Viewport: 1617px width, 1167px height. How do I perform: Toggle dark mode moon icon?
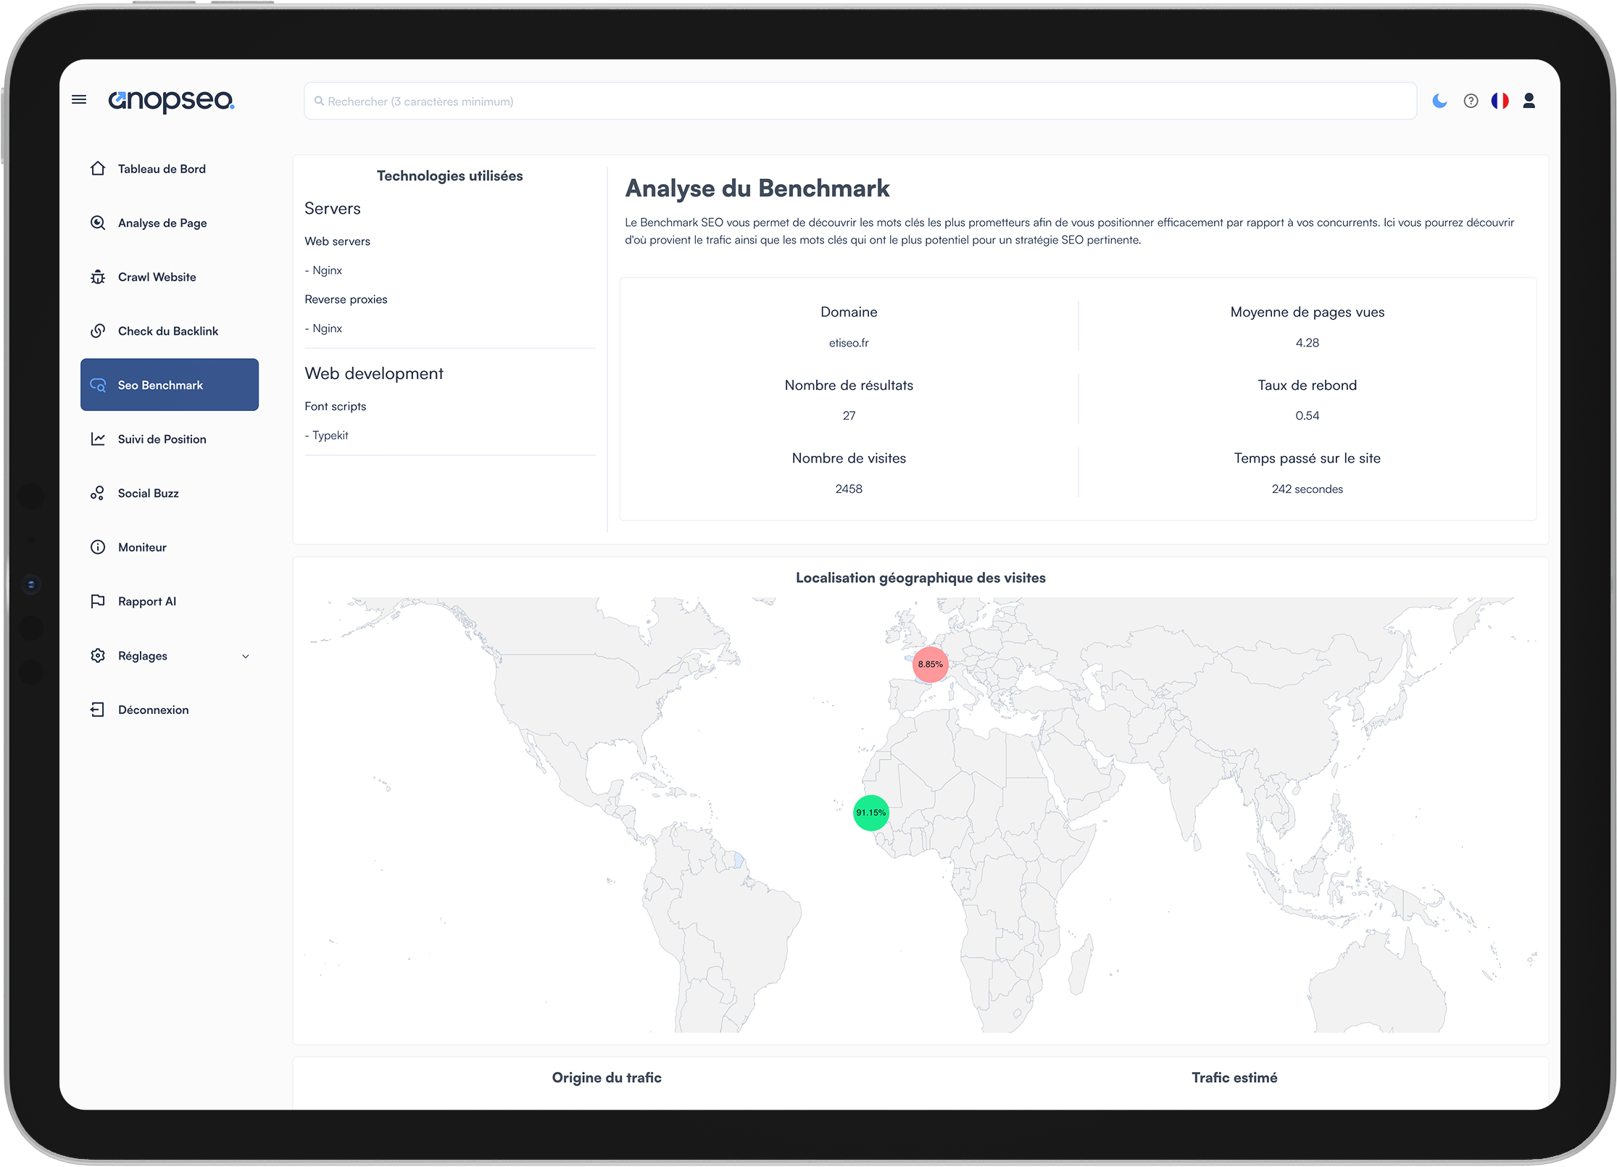(x=1439, y=101)
